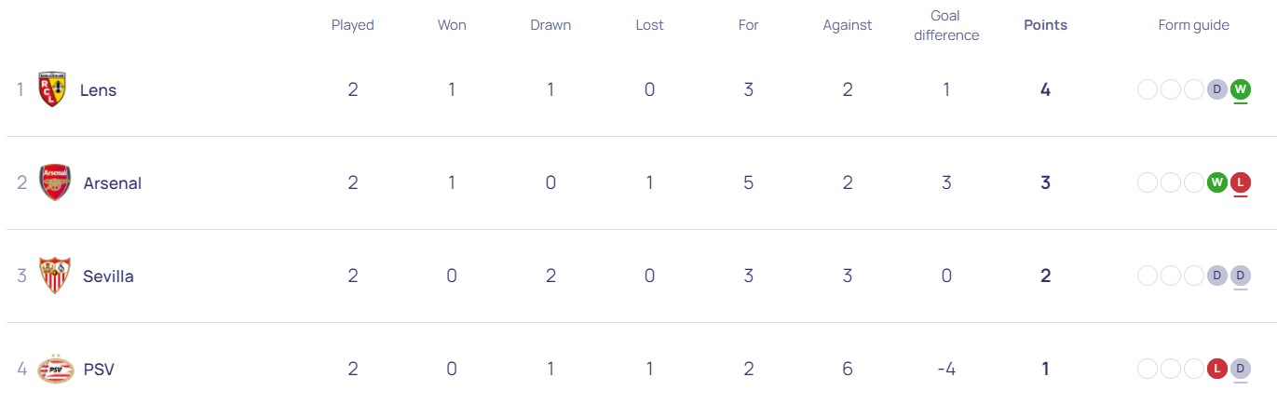Click the green W form badge for Lens
This screenshot has height=404, width=1277.
click(x=1240, y=90)
